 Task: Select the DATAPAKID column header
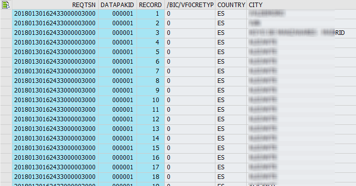(x=117, y=5)
